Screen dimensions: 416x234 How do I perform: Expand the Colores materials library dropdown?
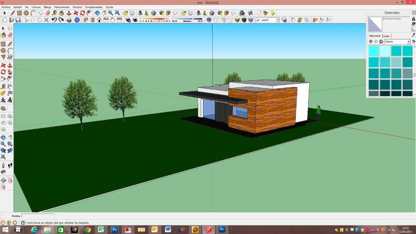point(409,41)
